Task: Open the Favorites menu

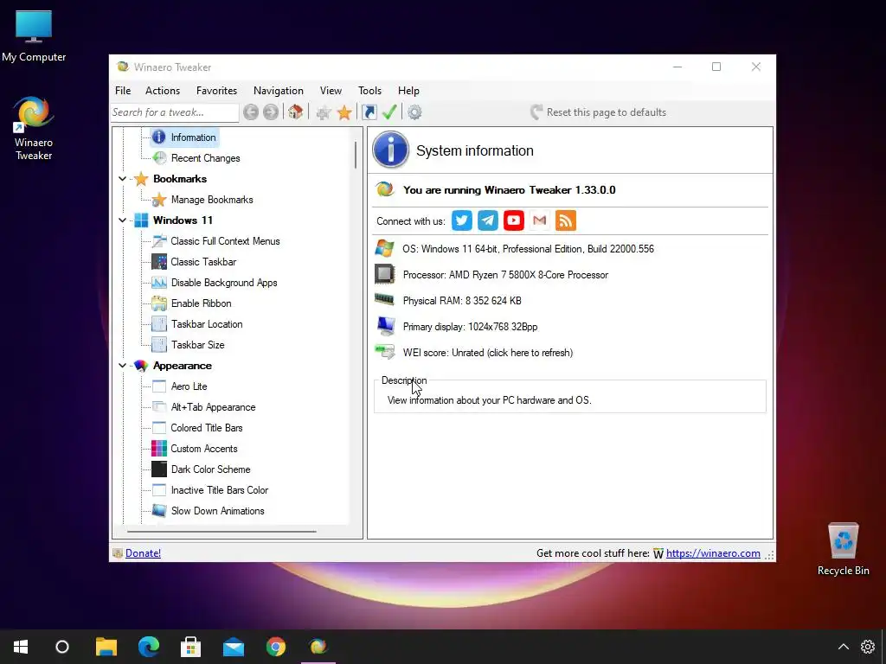Action: 216,90
